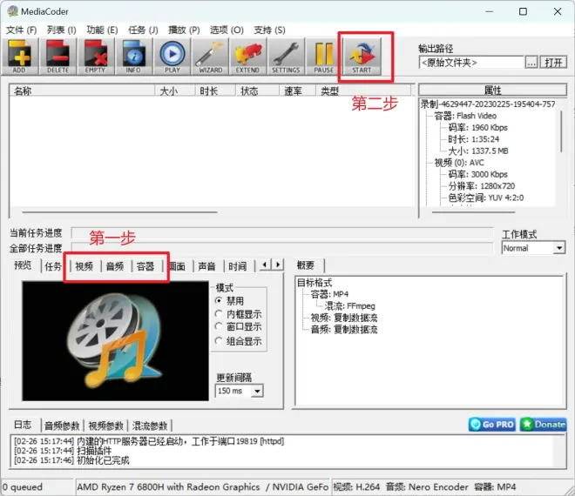Switch to the 视频 tab
This screenshot has width=575, height=496.
pos(85,266)
